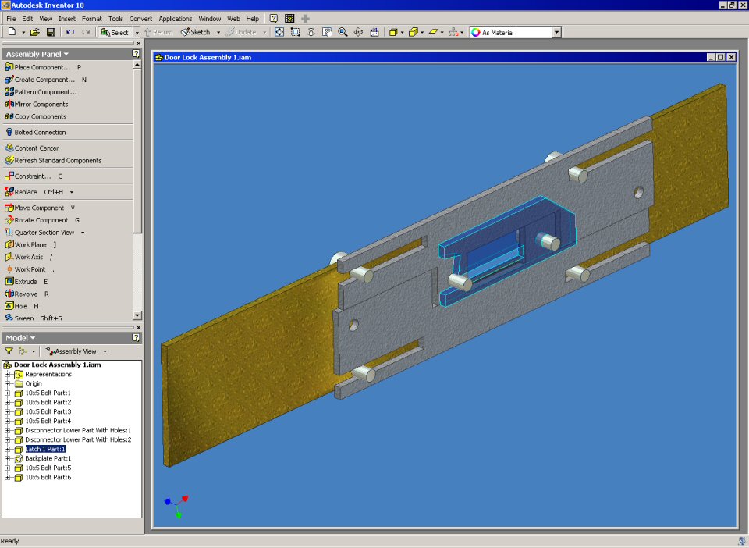
Task: Select 10x5 Bolt Part:3 in model tree
Action: click(48, 412)
